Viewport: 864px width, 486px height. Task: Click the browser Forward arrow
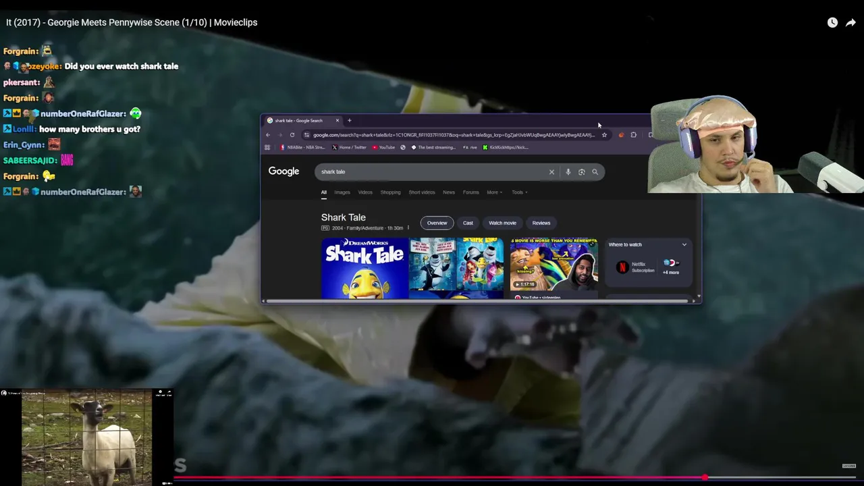point(280,135)
